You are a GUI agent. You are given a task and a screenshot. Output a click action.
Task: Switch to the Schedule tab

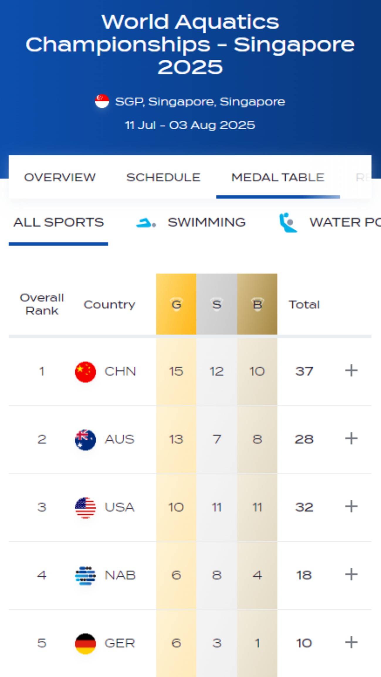pyautogui.click(x=163, y=177)
